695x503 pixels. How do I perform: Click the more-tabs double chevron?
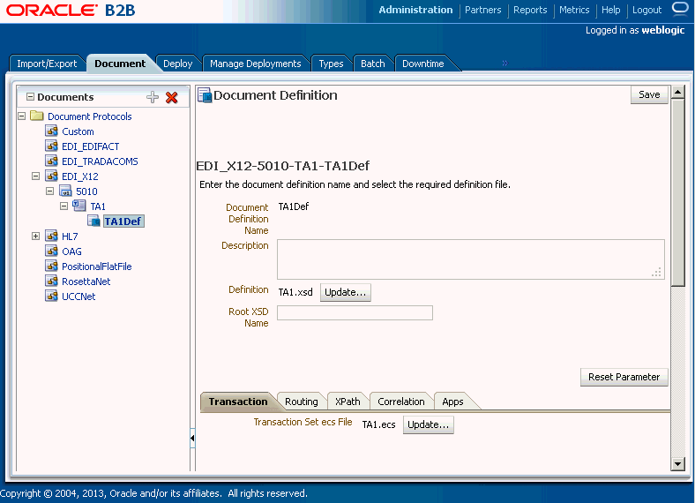[x=504, y=64]
